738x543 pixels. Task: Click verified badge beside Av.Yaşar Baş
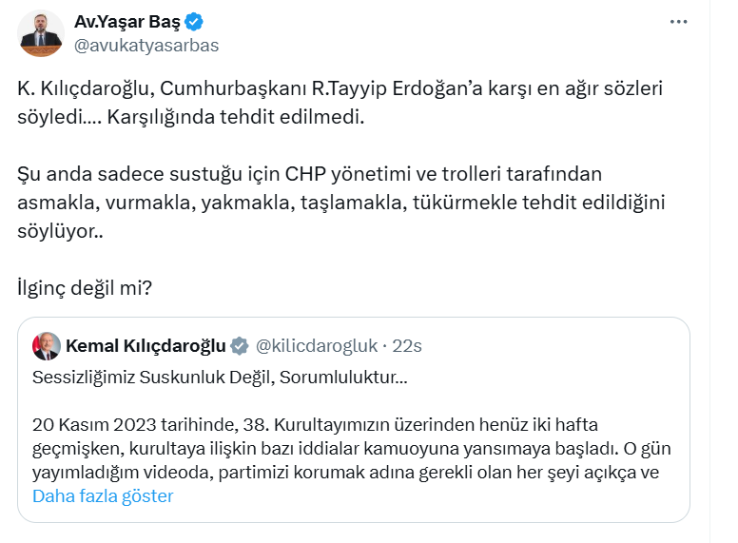coord(193,22)
